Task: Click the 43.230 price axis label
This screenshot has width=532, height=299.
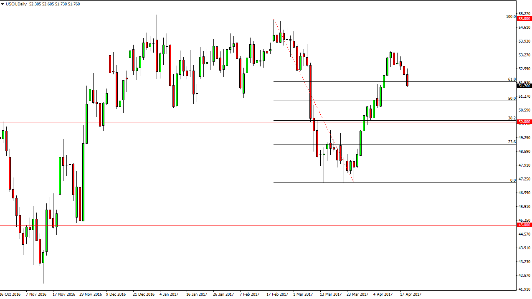Action: click(524, 262)
